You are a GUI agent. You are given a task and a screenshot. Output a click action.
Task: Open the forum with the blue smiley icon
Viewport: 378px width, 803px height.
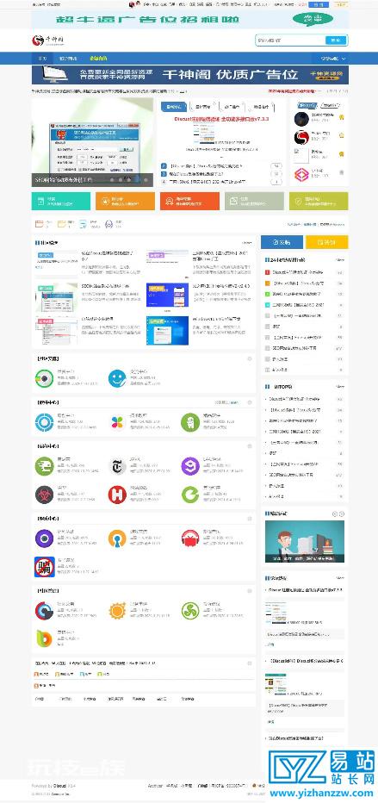click(117, 378)
